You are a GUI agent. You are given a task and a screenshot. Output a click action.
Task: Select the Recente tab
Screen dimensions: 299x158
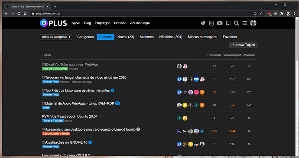(x=106, y=37)
